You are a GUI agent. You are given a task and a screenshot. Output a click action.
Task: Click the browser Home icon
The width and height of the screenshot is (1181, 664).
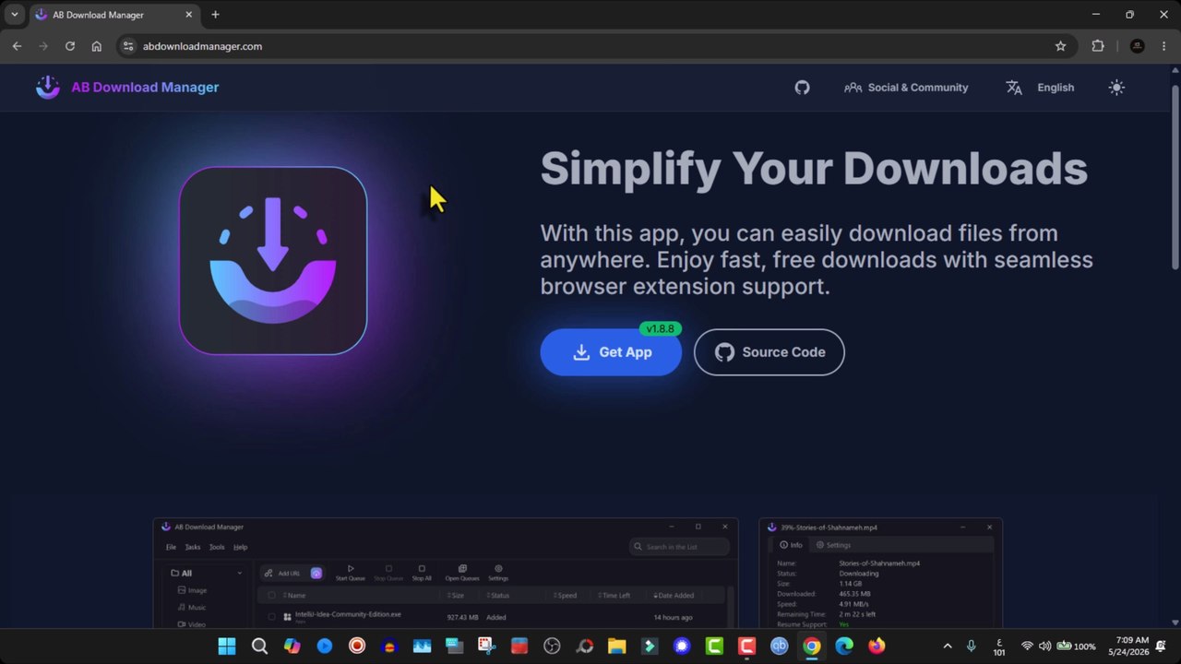tap(97, 46)
